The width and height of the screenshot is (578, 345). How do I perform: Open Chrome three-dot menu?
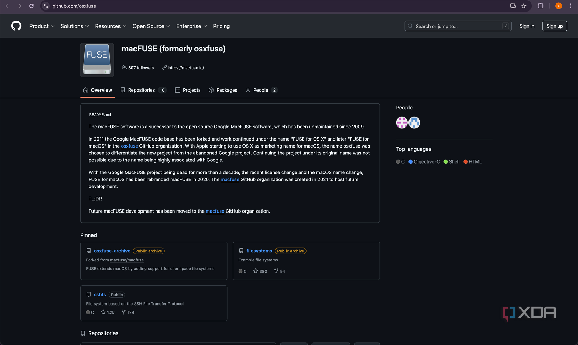pos(570,6)
